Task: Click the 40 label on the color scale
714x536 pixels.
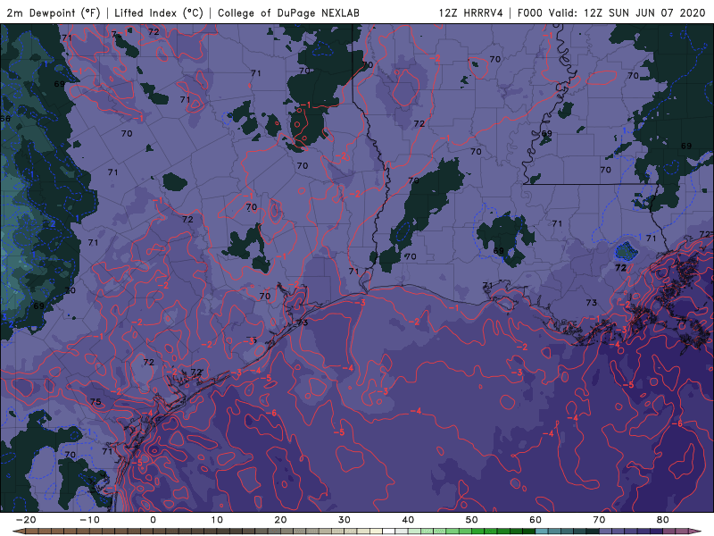Action: (x=408, y=520)
